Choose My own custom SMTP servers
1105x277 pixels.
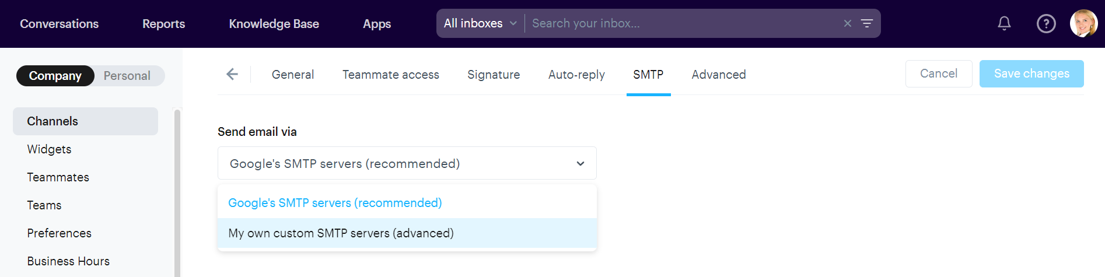click(341, 233)
